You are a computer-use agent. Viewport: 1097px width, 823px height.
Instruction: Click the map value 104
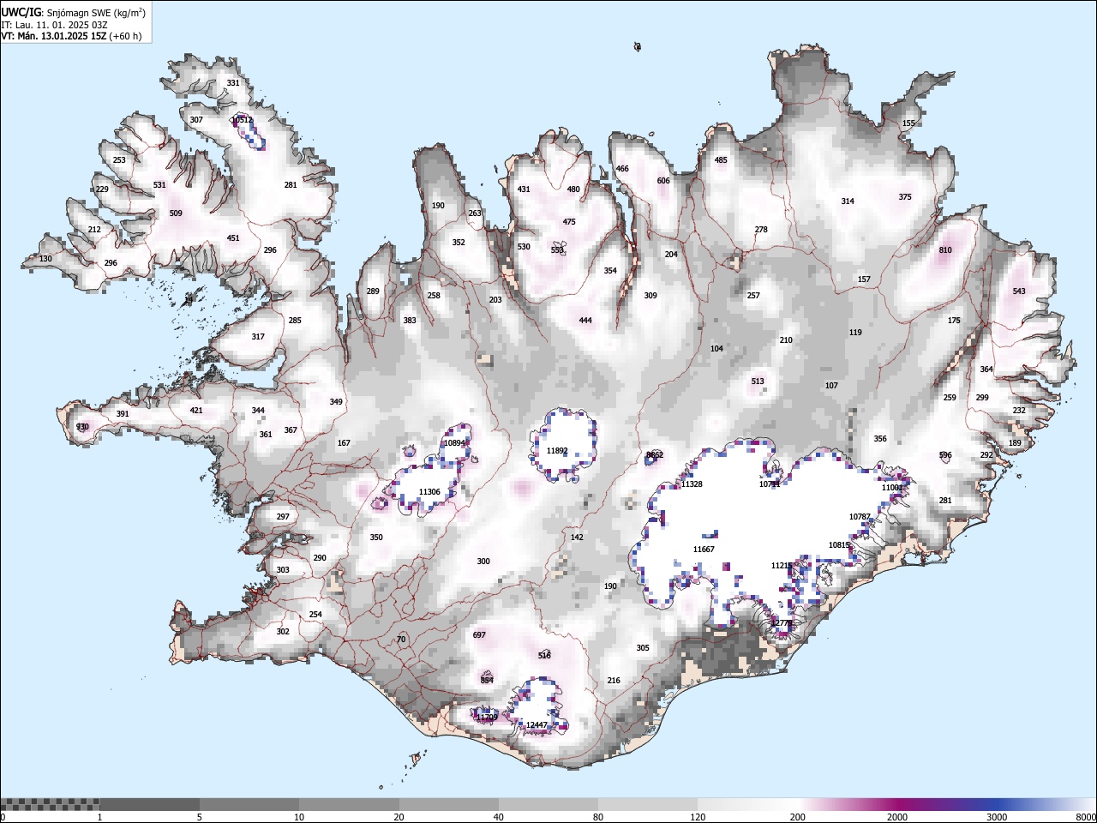716,349
